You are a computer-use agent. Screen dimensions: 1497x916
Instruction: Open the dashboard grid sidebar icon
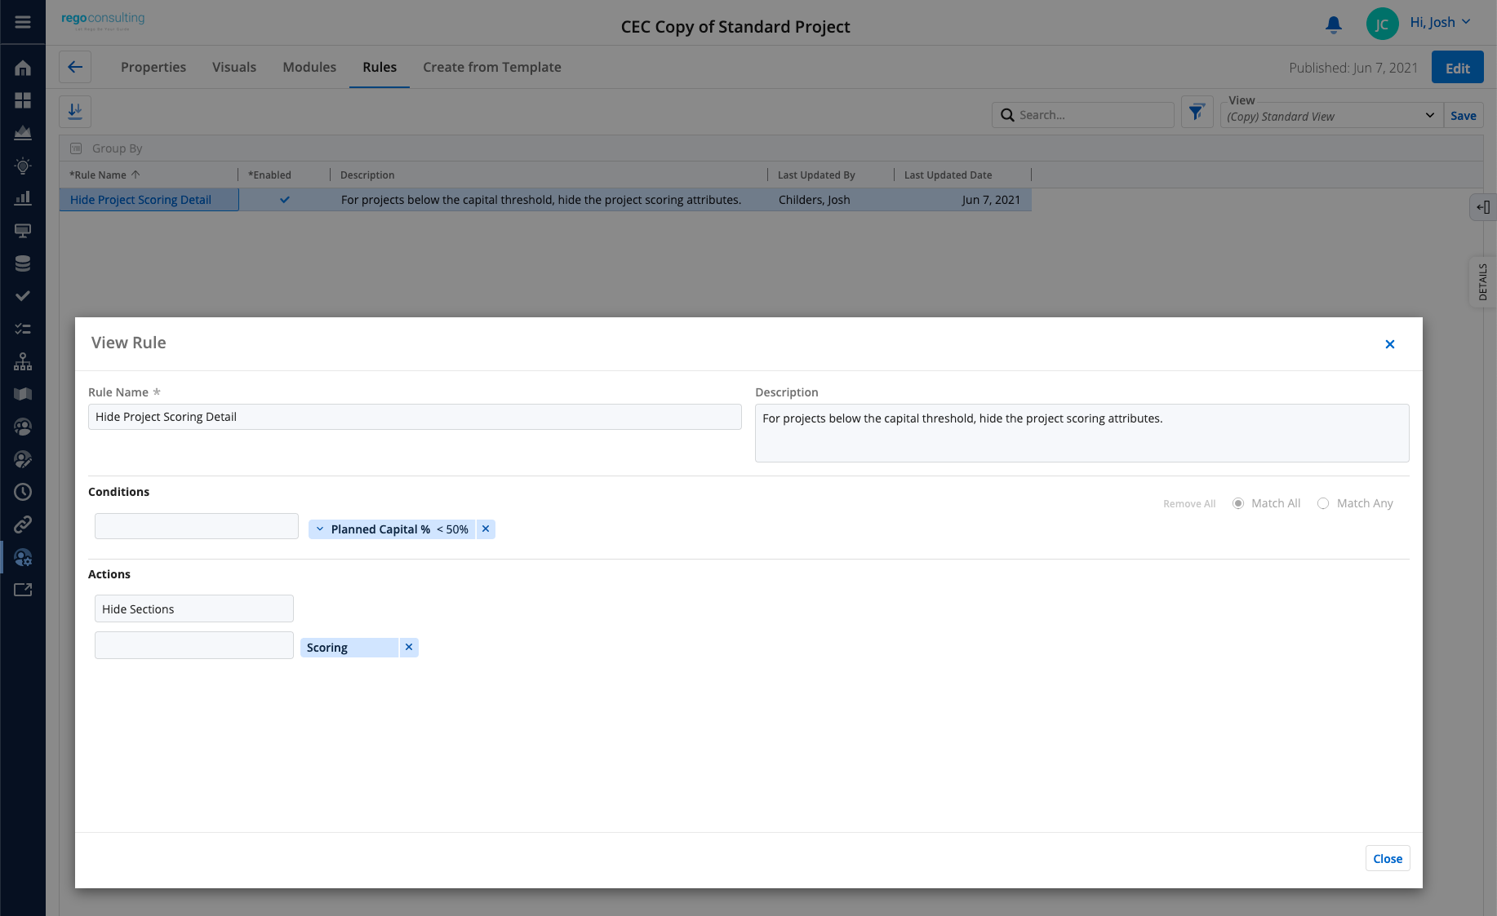click(23, 100)
